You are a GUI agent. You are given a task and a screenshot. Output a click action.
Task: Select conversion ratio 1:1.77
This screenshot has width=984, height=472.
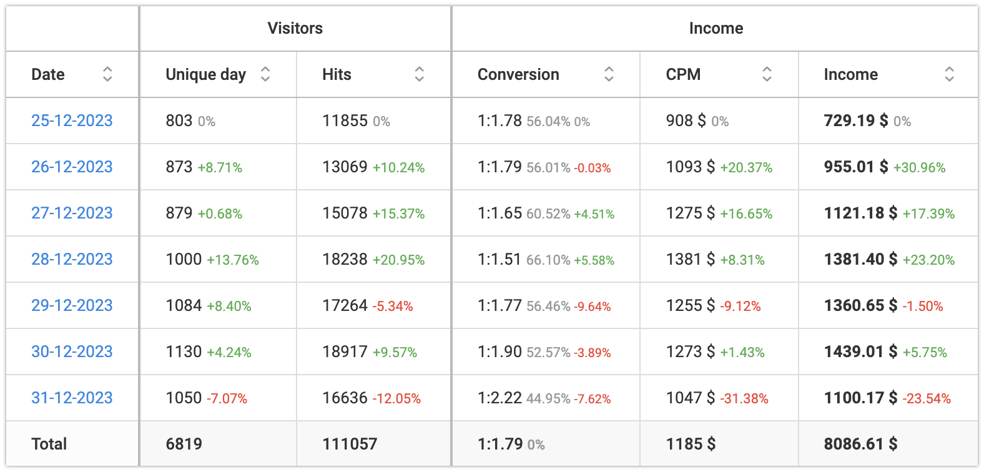499,305
